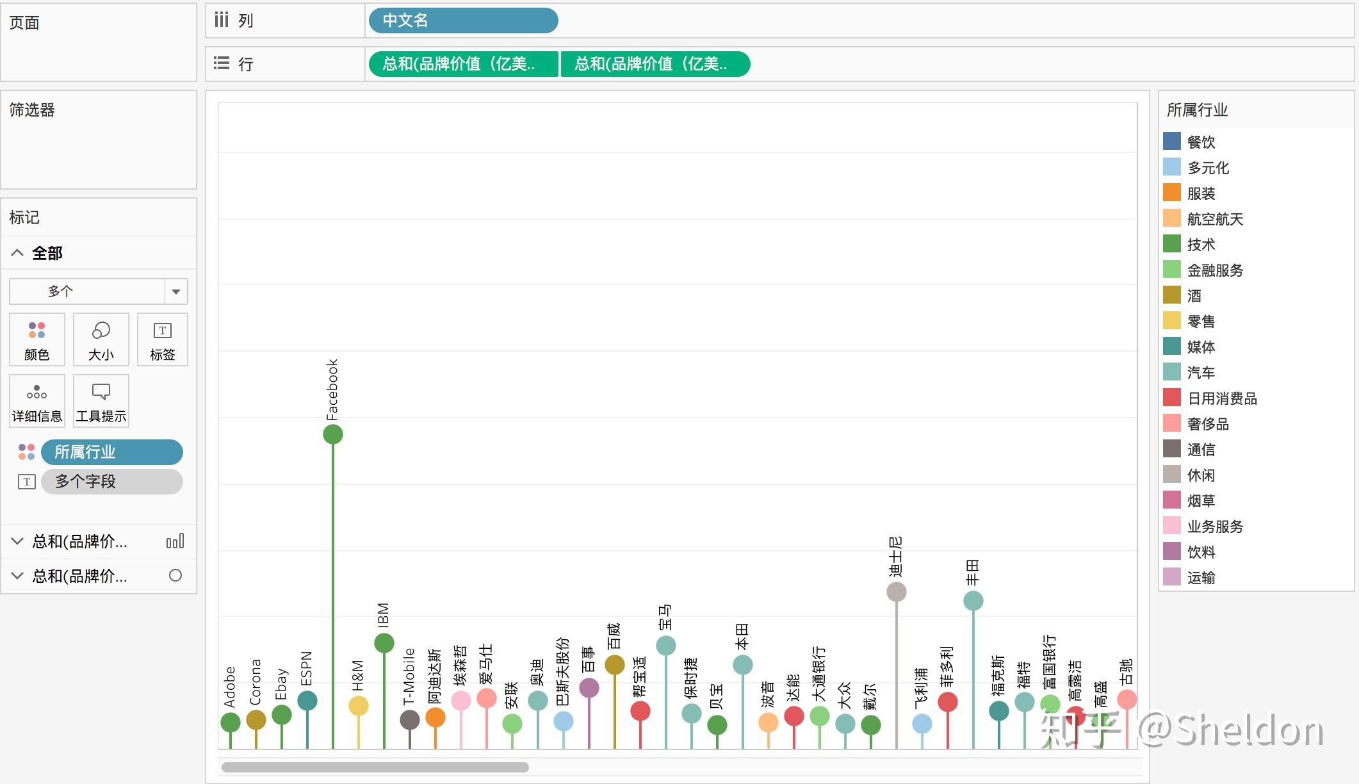The height and width of the screenshot is (784, 1359).
Task: Click the Facebook lollipop circle mark
Action: pyautogui.click(x=333, y=434)
